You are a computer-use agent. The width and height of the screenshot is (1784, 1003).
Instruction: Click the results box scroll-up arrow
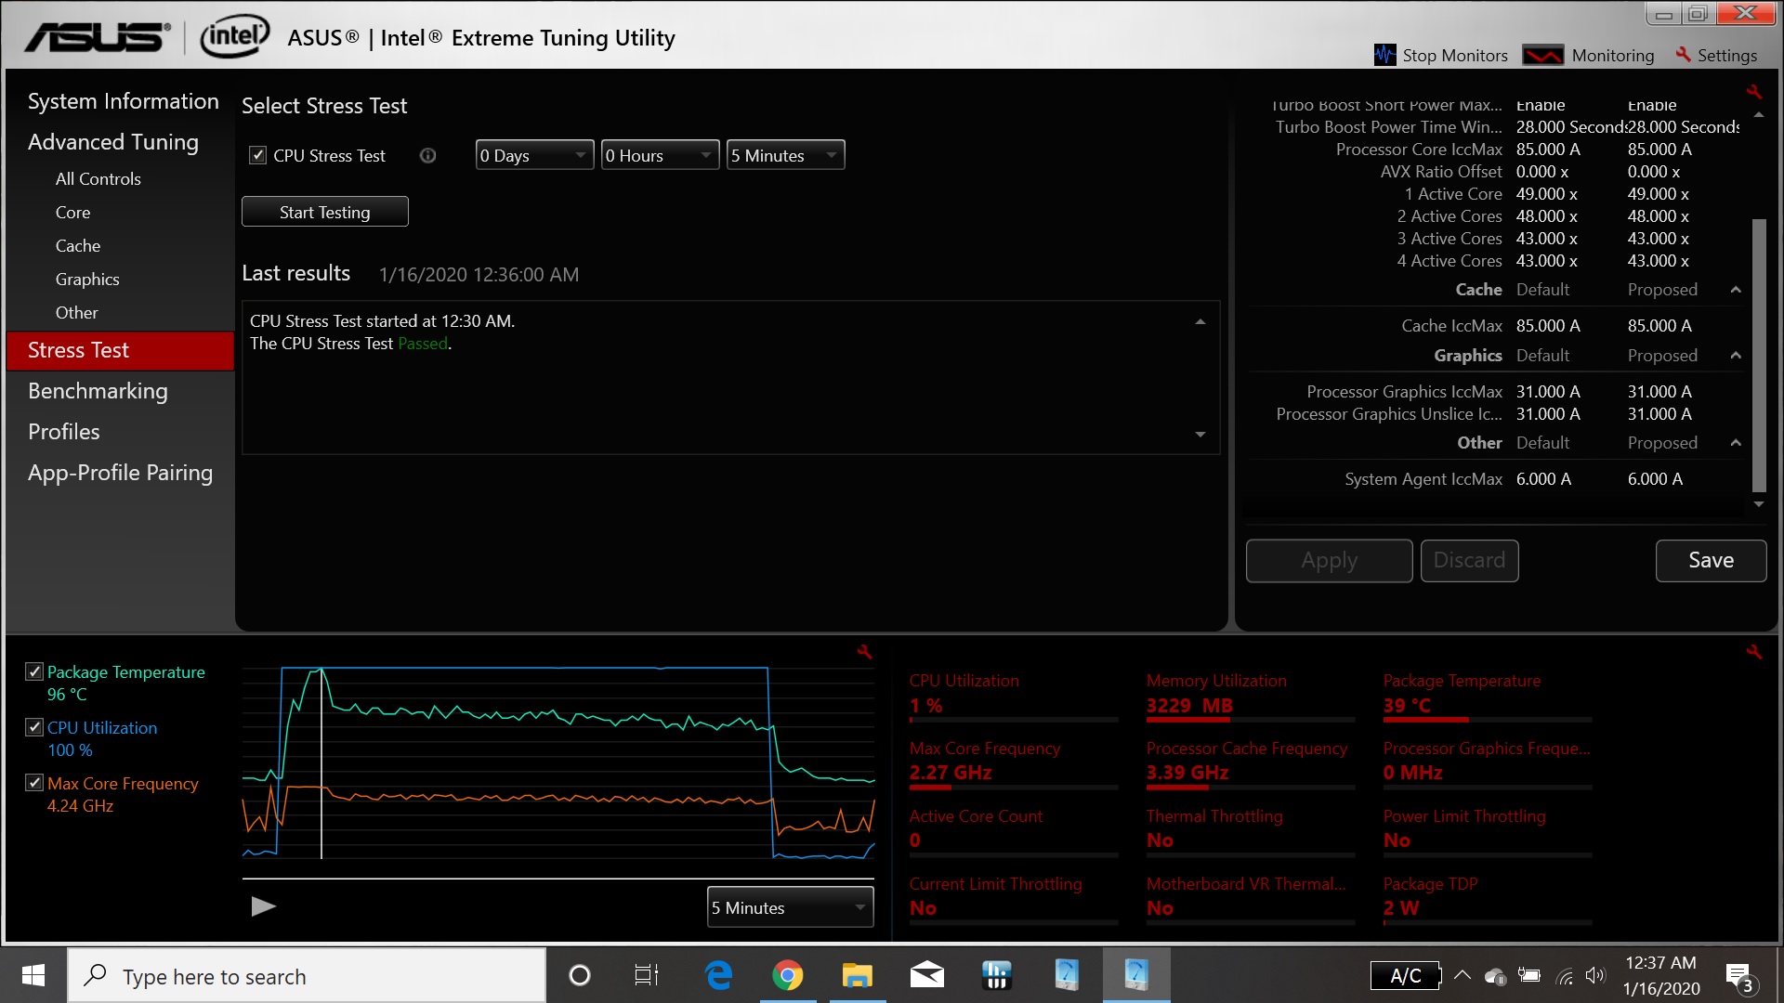[x=1200, y=322]
